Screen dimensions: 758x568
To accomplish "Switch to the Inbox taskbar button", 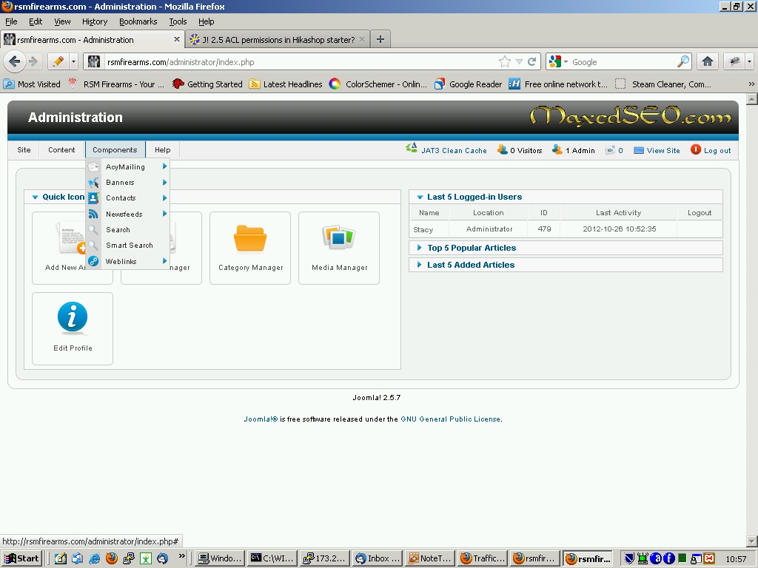I will coord(378,558).
